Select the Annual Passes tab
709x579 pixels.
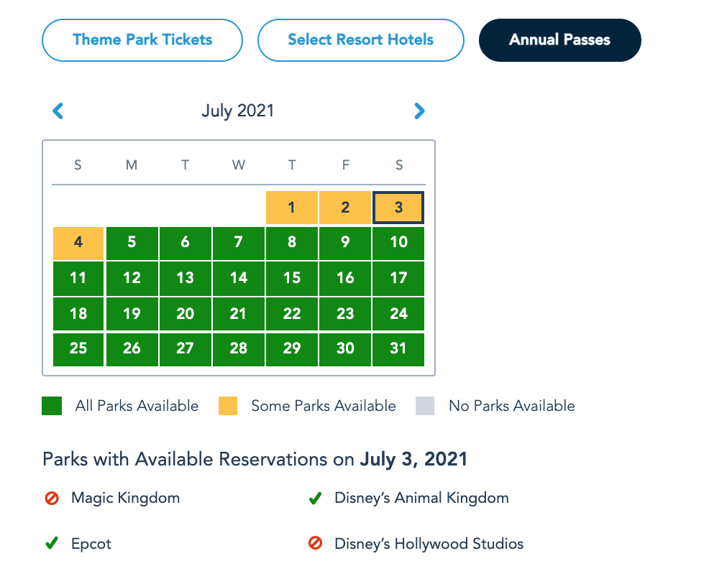pos(559,40)
